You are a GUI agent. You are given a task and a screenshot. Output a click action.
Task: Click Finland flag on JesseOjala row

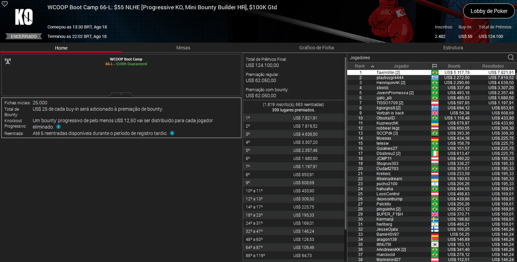tap(435, 229)
